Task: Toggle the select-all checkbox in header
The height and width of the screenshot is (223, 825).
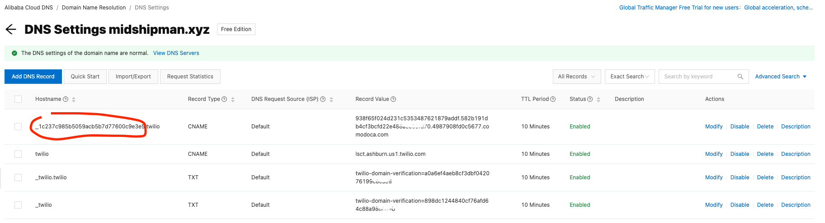Action: 18,99
